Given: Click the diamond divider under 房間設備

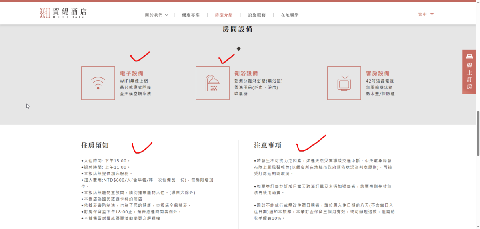Looking at the screenshot, I should (238, 49).
